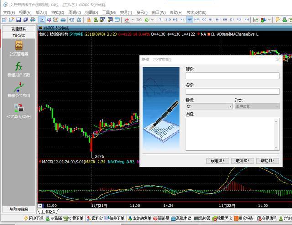
Task: Open the 公式管理器 formula manager icon
Action: click(x=19, y=46)
